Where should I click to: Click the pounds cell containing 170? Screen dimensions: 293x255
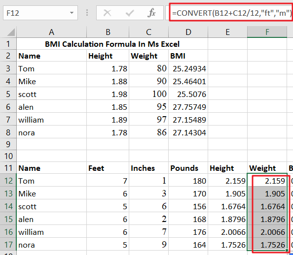click(x=188, y=193)
